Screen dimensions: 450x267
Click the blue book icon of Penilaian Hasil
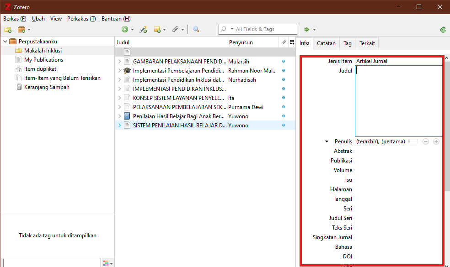(x=127, y=116)
